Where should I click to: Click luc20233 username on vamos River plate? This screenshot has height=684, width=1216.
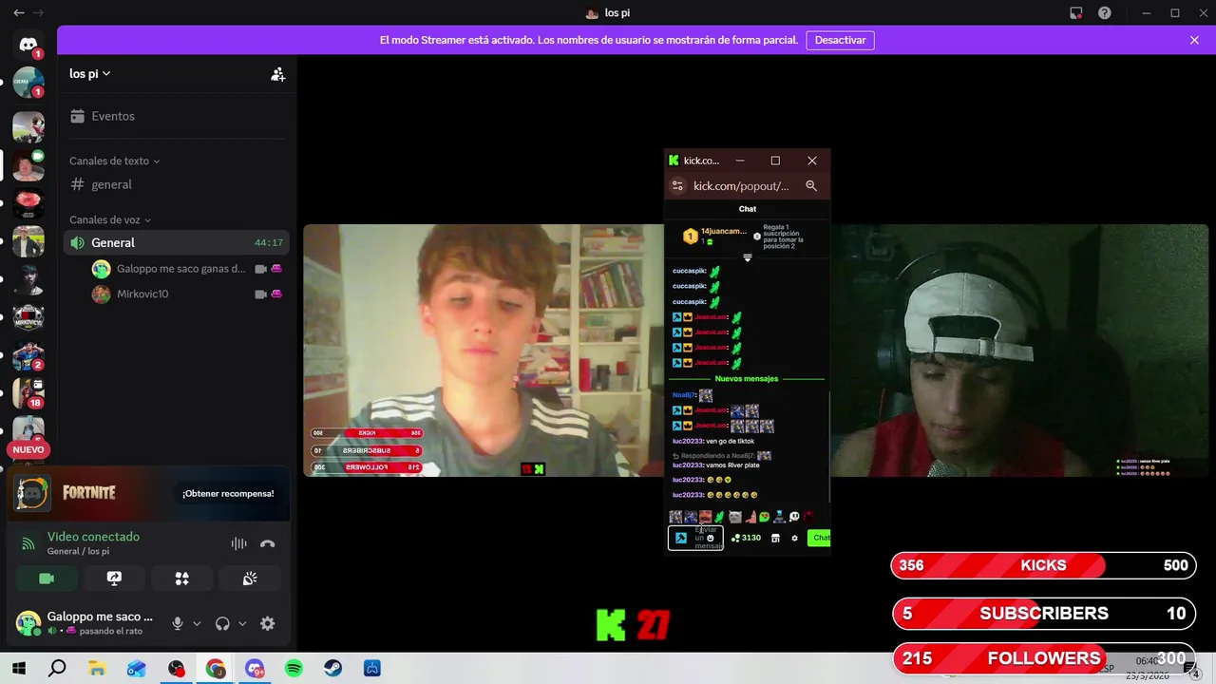(x=688, y=465)
